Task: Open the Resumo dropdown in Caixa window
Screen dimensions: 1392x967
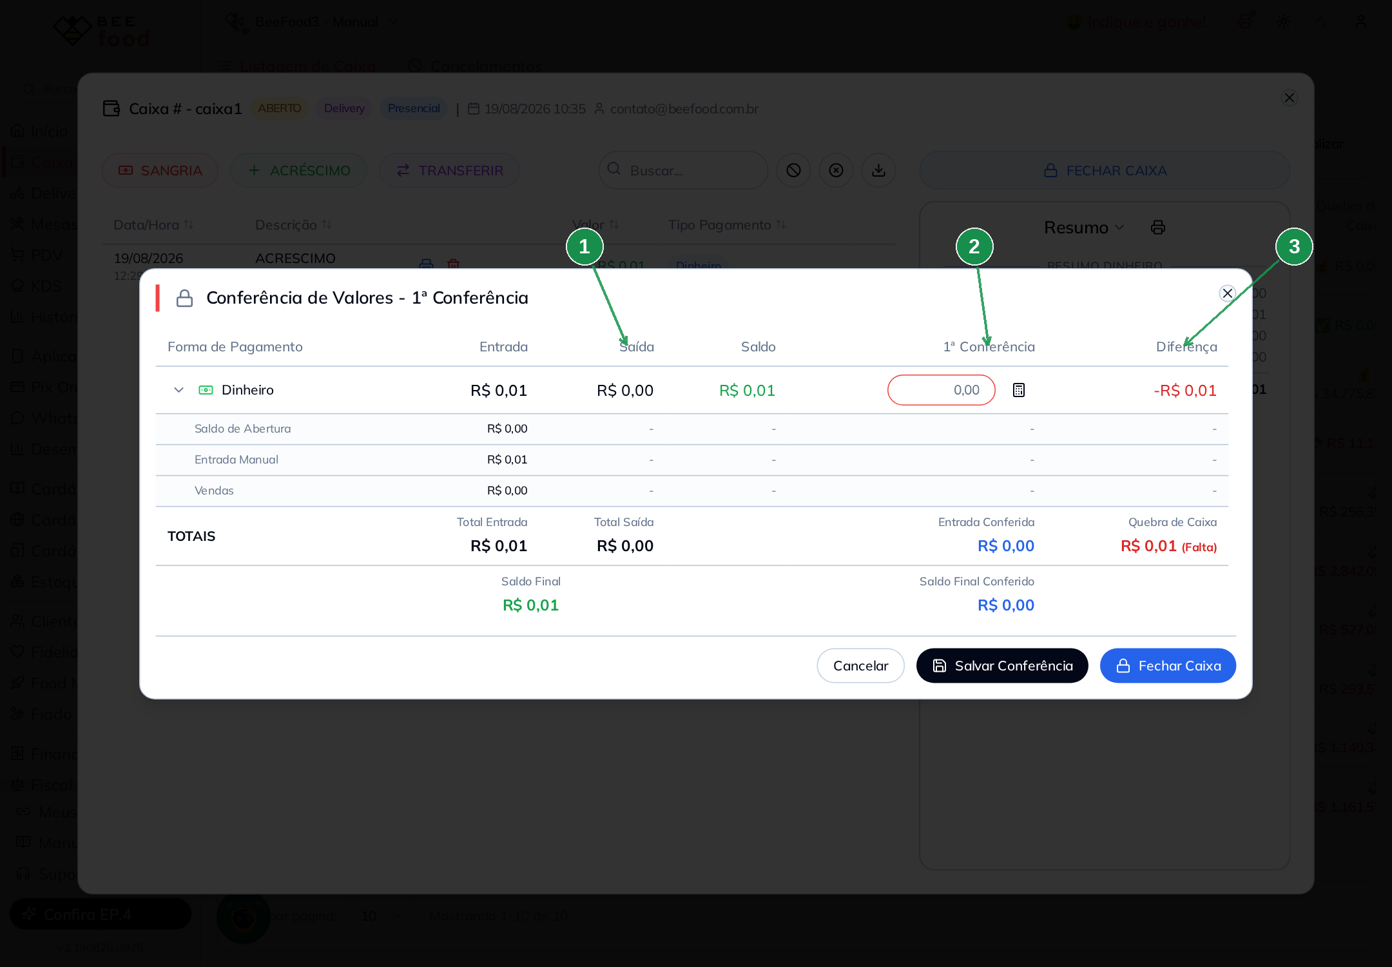Action: 1083,228
